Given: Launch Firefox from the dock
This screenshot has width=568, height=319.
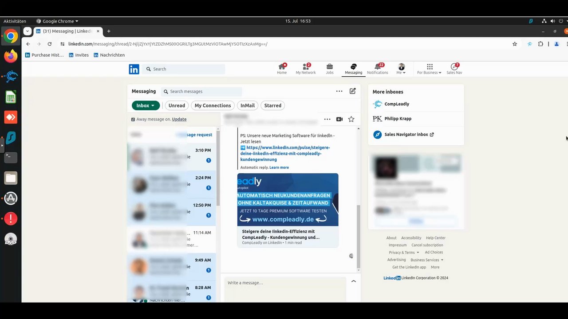Looking at the screenshot, I should pos(11,56).
